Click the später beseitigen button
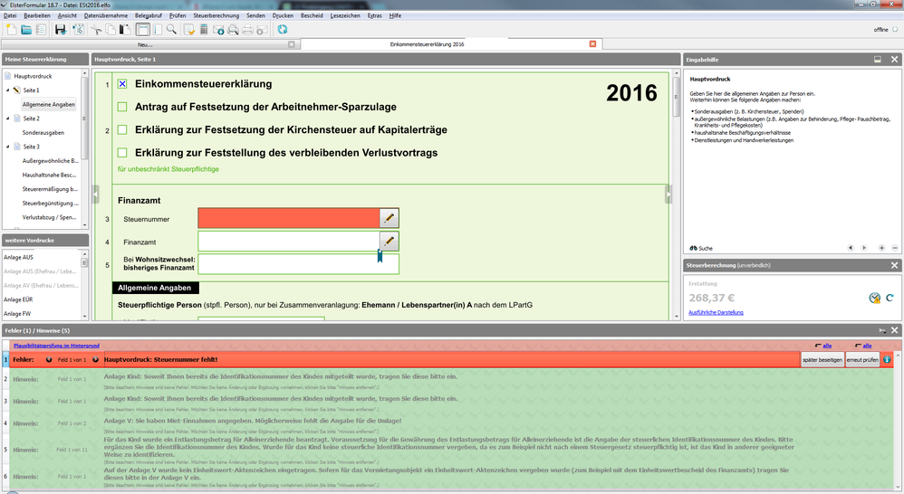904x494 pixels. click(x=822, y=359)
